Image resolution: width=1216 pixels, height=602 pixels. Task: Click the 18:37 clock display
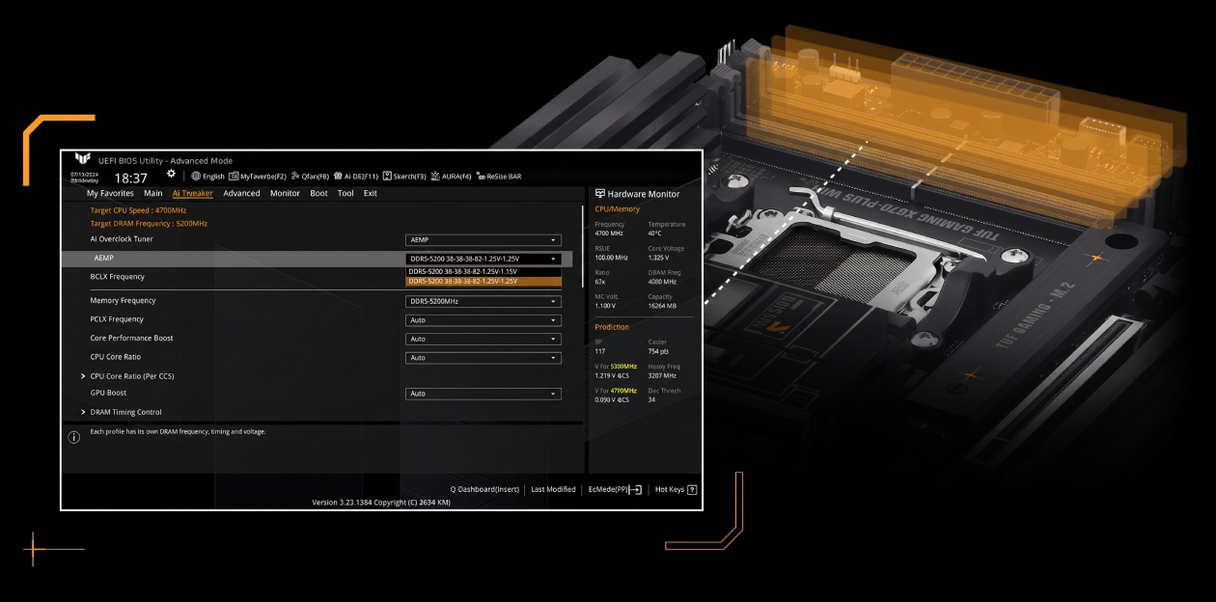click(x=131, y=178)
